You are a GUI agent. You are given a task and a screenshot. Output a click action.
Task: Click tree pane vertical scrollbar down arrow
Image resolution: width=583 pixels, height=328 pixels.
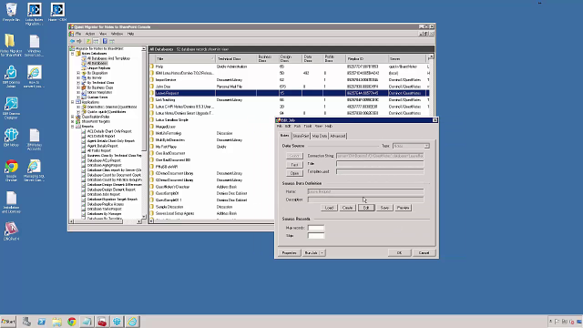144,216
